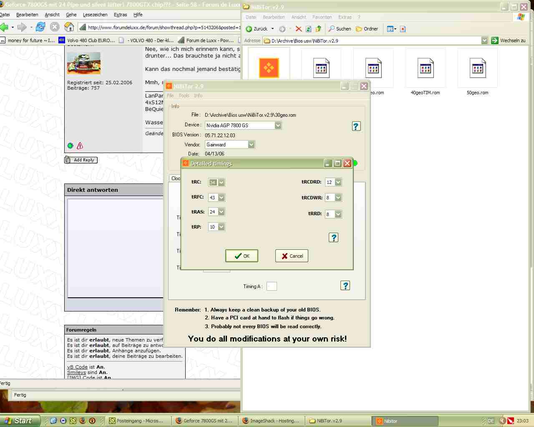Screen dimensions: 534x427
Task: Switch to ImageShack taskbar button
Action: point(271,421)
